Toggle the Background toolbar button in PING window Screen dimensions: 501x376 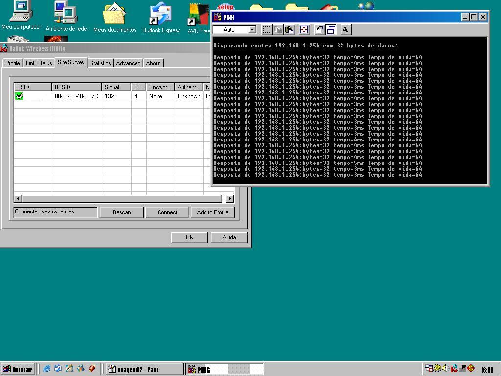pyautogui.click(x=331, y=30)
